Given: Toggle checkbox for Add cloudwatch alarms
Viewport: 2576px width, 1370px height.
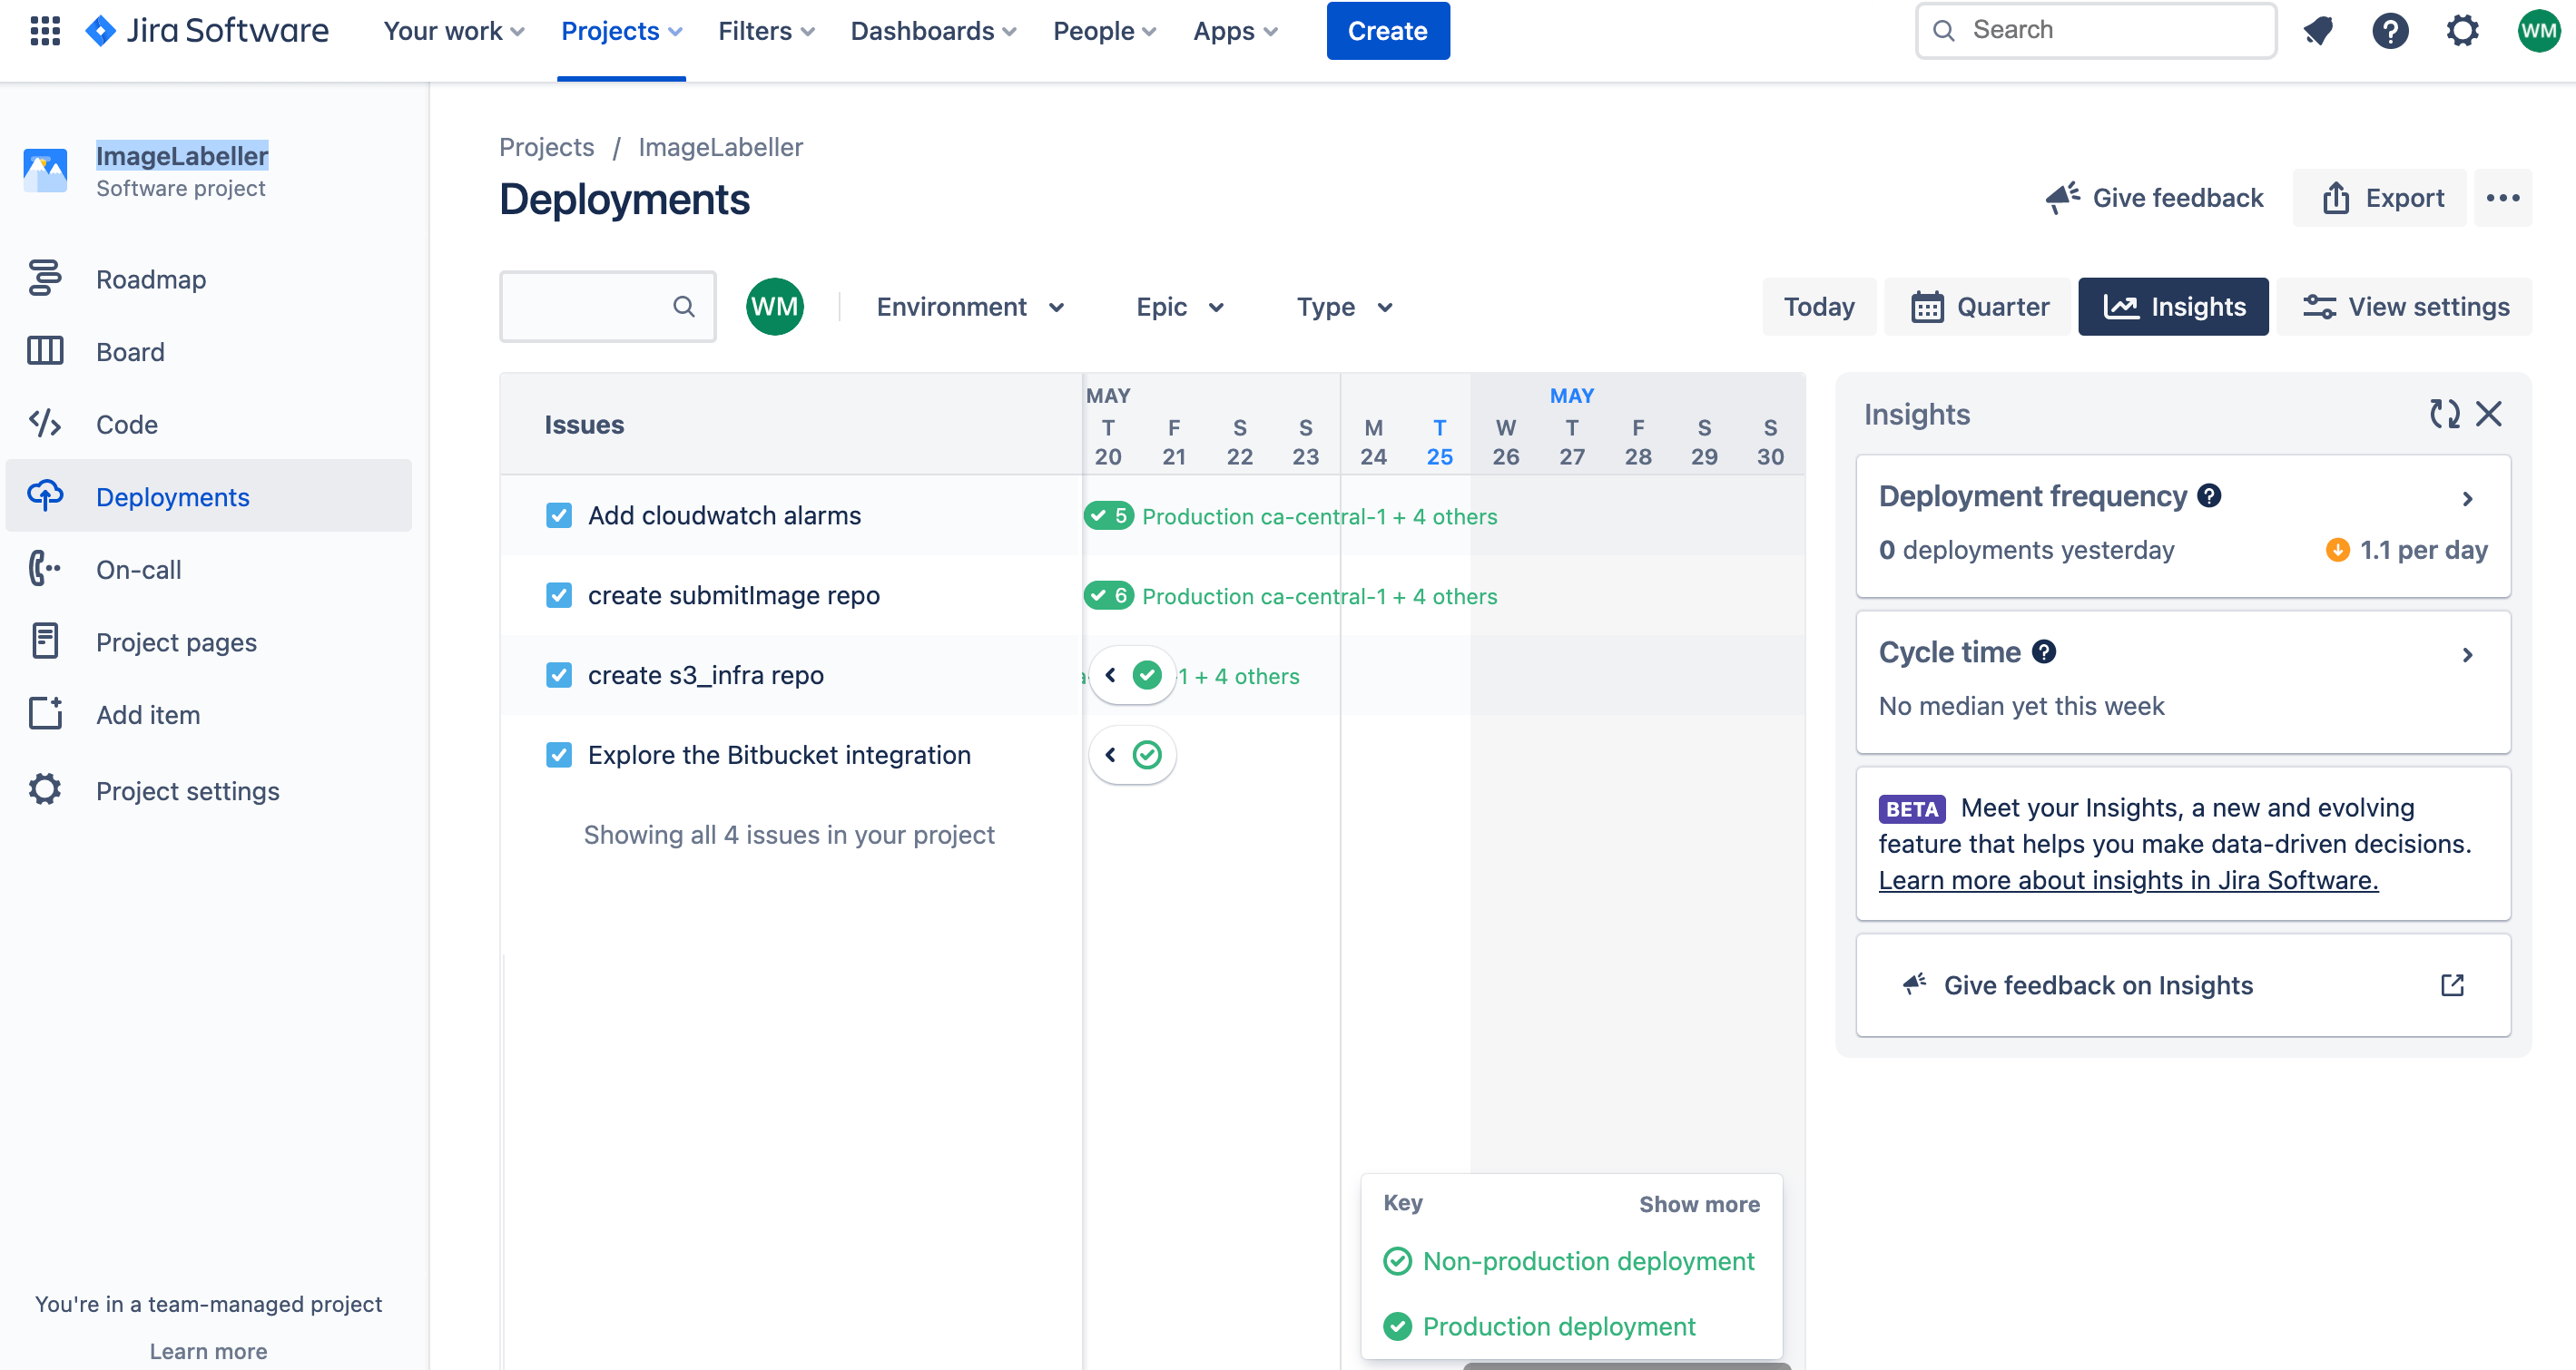Looking at the screenshot, I should tap(559, 514).
